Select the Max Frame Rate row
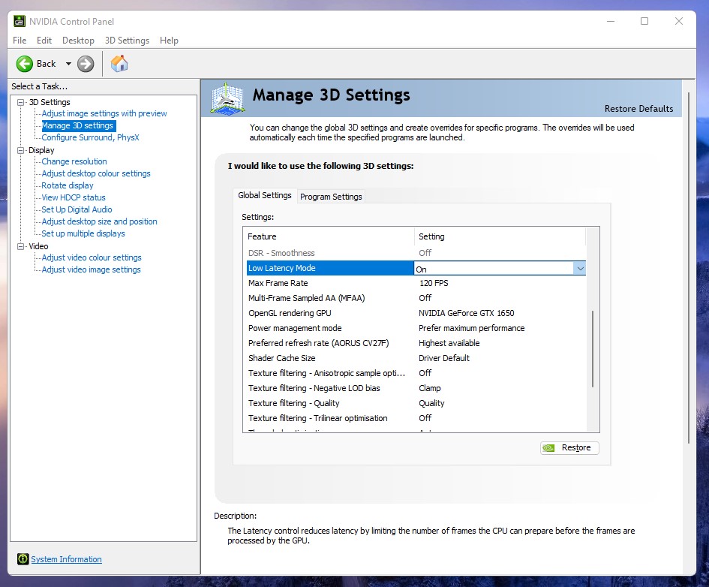Viewport: 709px width, 587px height. pyautogui.click(x=416, y=283)
